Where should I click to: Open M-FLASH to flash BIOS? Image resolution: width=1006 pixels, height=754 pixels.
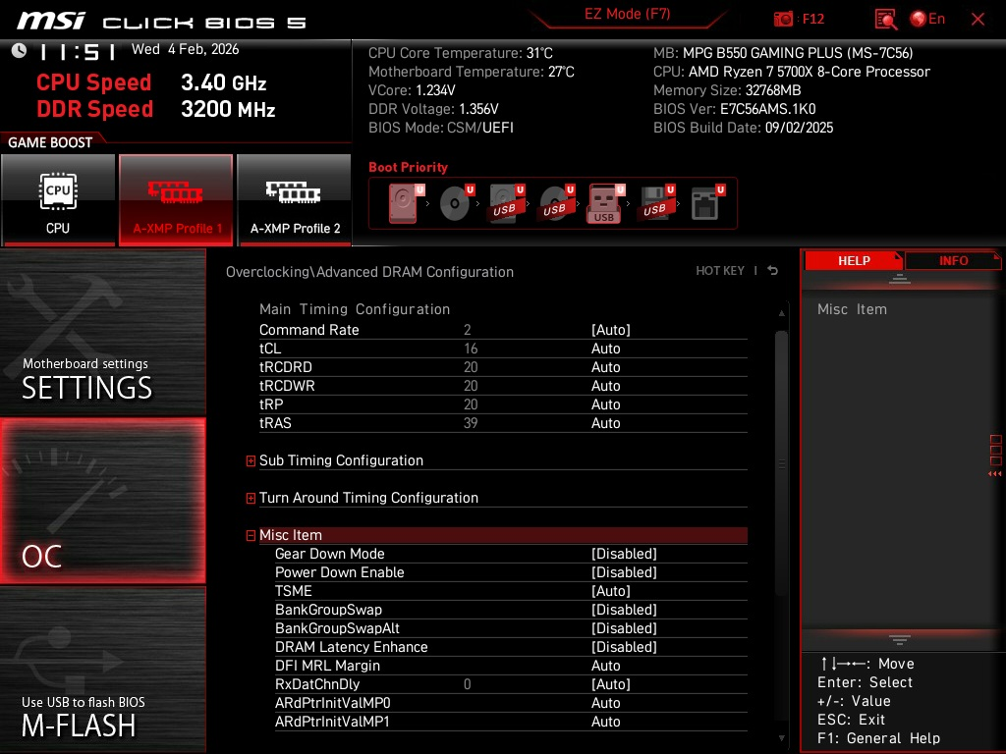click(102, 670)
